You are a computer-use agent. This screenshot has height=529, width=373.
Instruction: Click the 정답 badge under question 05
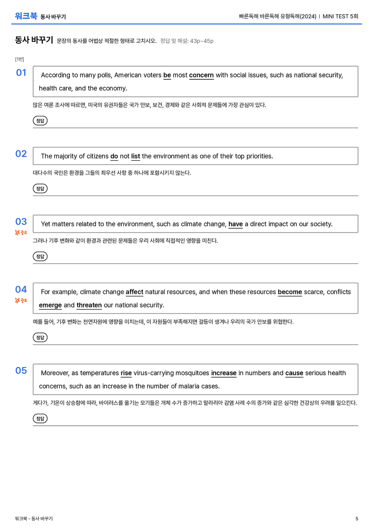click(40, 419)
